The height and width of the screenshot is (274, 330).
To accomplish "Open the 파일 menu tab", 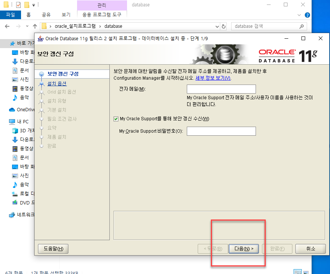I will click(x=11, y=15).
